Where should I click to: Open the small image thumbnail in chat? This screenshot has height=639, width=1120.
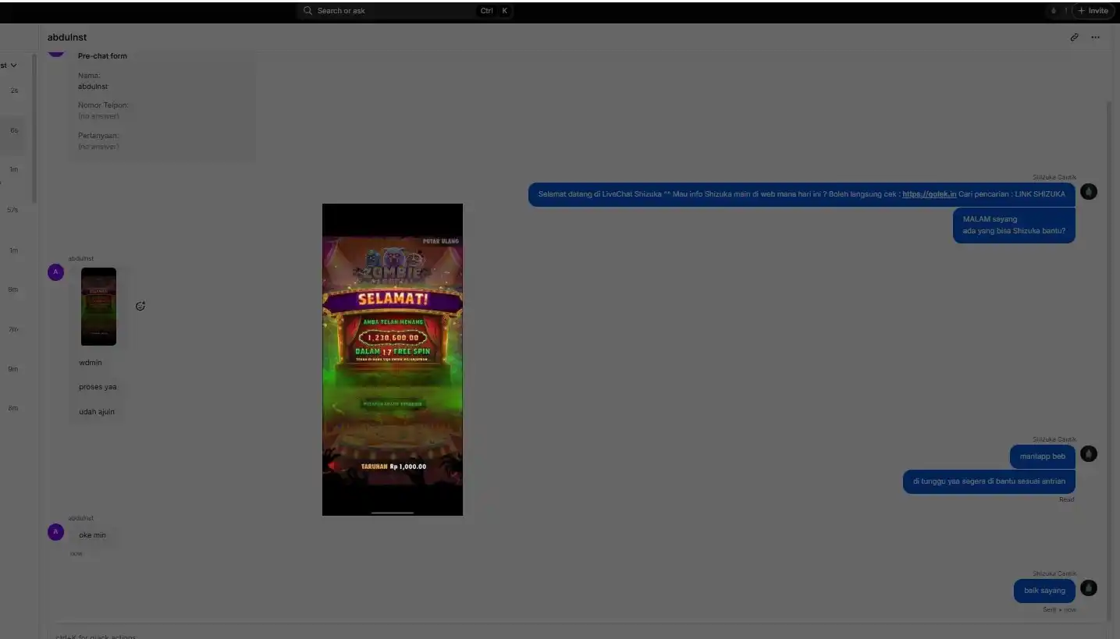[x=98, y=307]
